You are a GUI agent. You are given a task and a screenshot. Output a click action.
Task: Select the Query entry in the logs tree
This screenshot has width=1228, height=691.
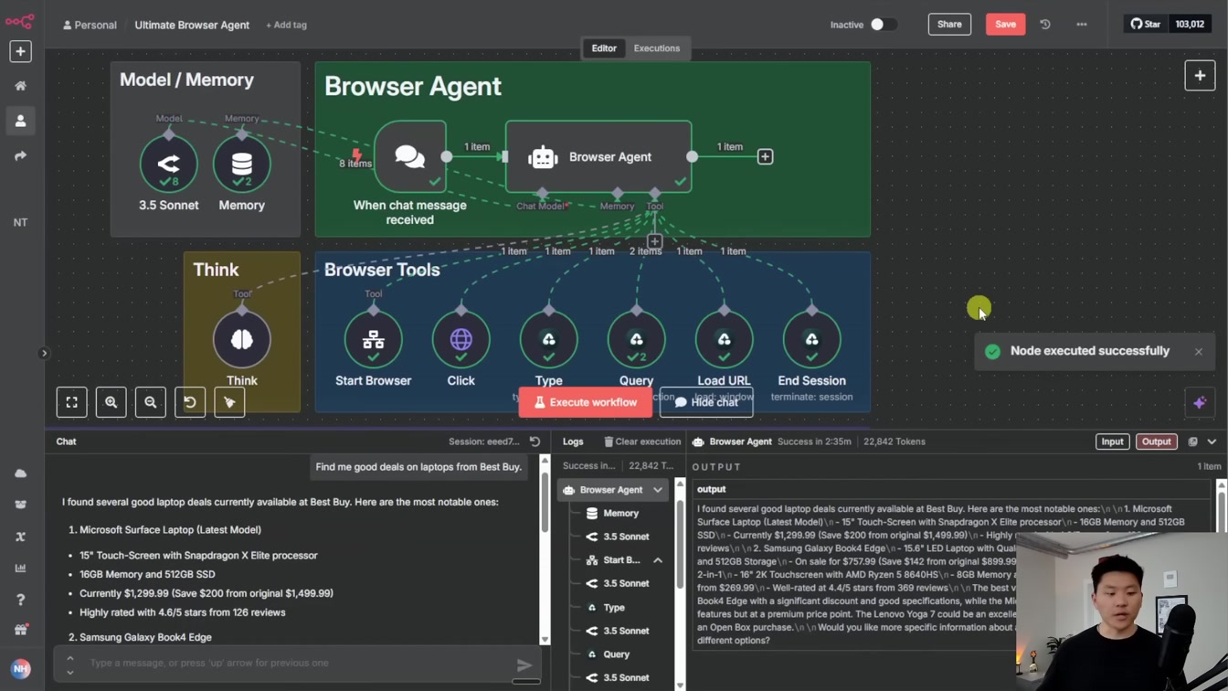[616, 654]
